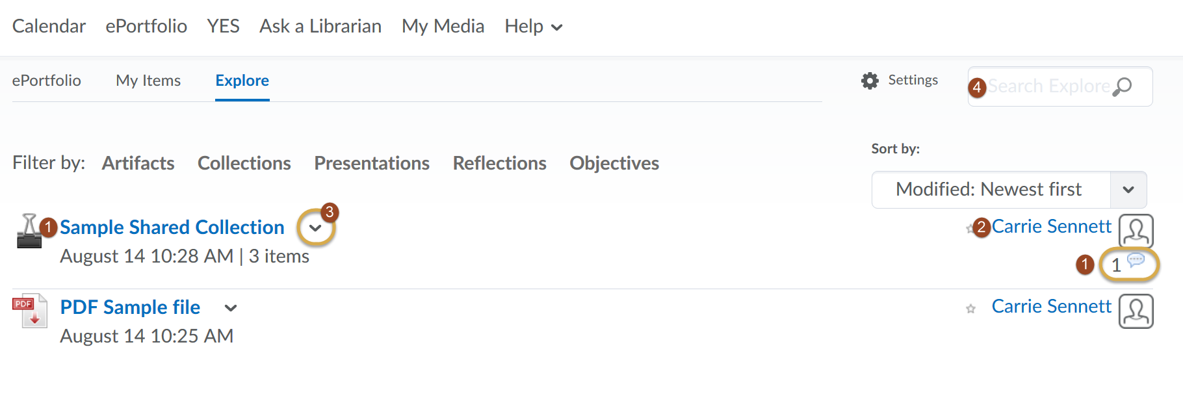Switch to the My Items tab

(148, 81)
